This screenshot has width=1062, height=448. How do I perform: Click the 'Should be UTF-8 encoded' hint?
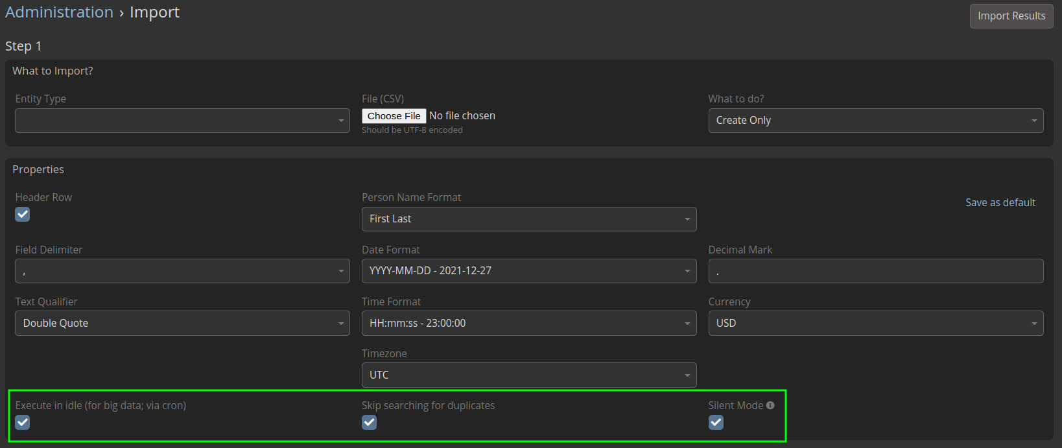tap(412, 130)
